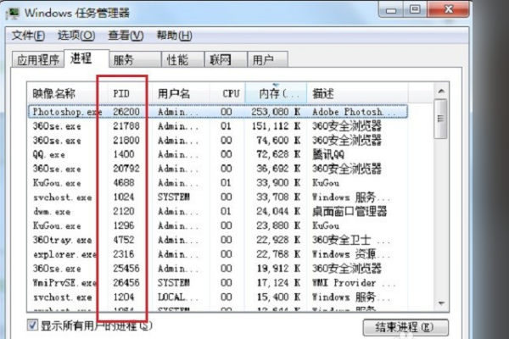The image size is (509, 339).
Task: Sort by 描述 column header
Action: (357, 94)
